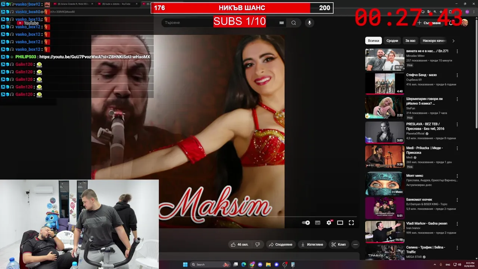Select the За вас filter chip
This screenshot has width=478, height=269.
point(410,41)
